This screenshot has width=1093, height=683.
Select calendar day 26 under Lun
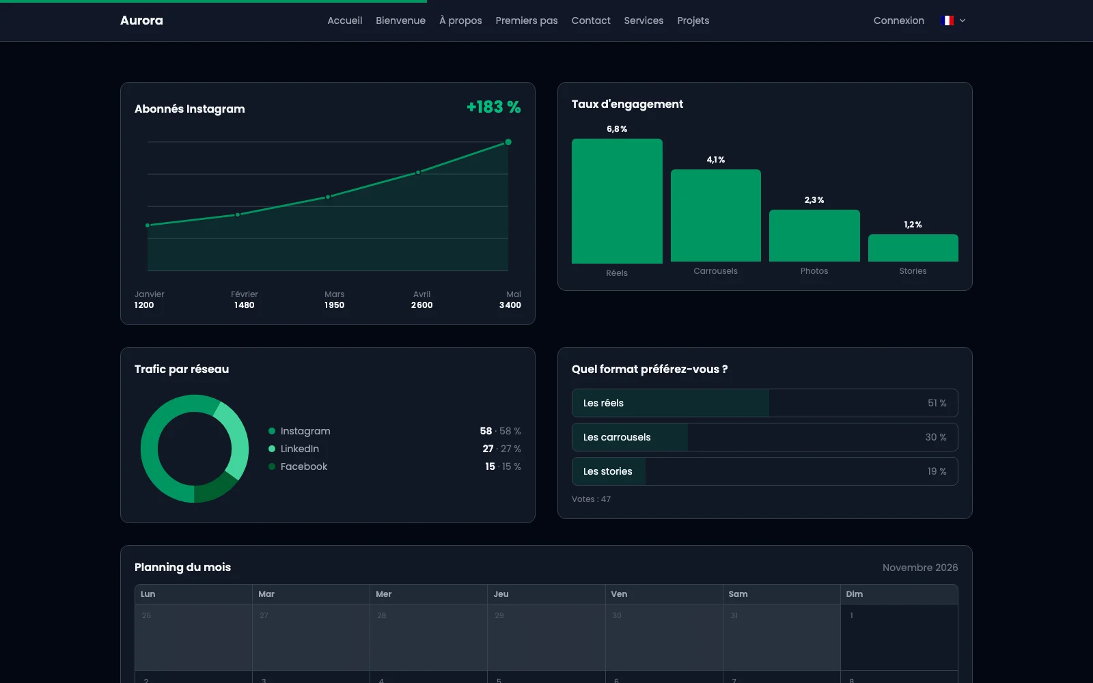click(194, 637)
